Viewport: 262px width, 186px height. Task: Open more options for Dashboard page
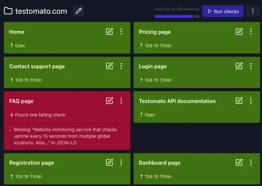[251, 162]
